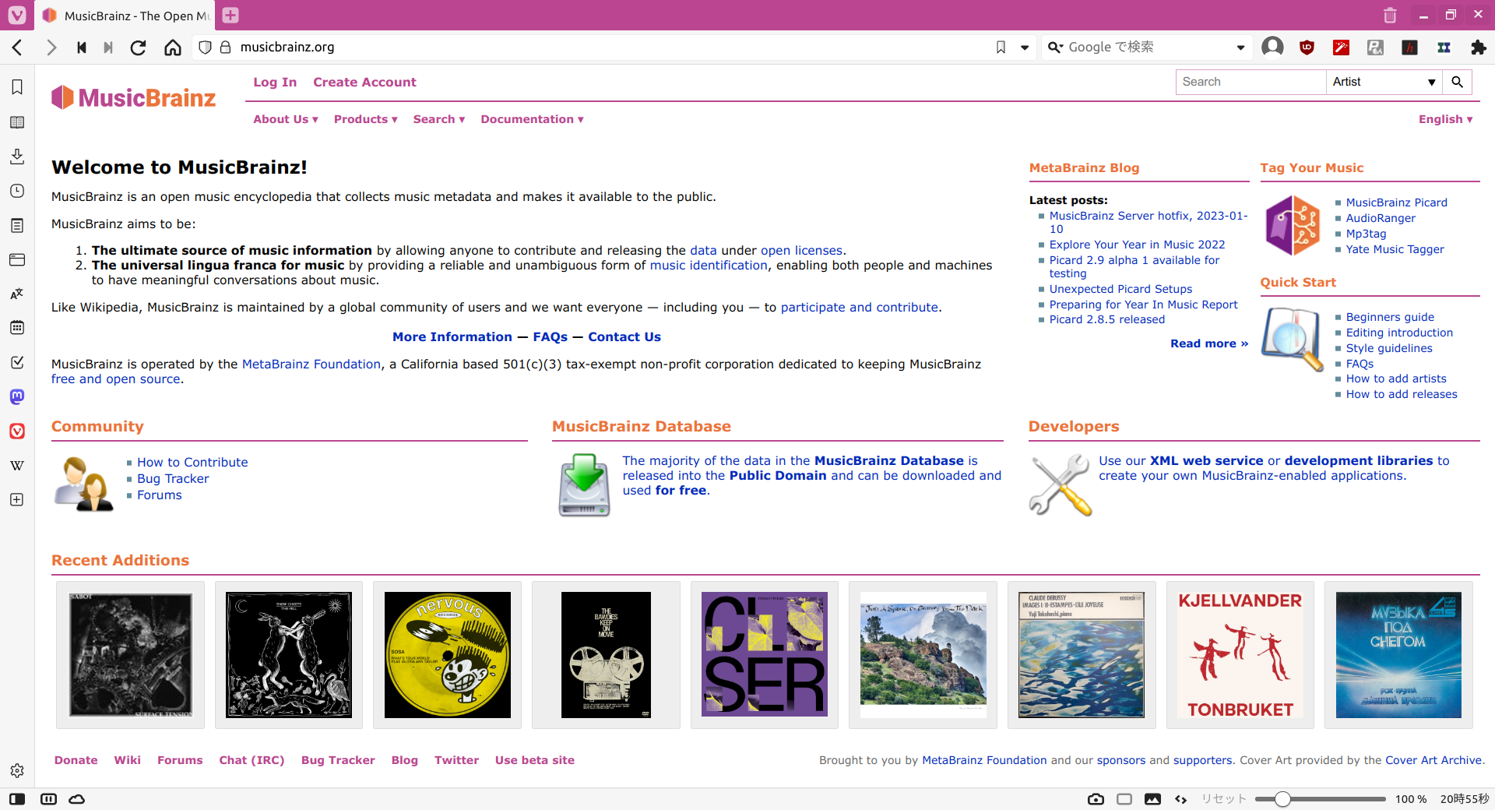This screenshot has height=810, width=1495.
Task: Open the Extensions puzzle icon
Action: click(x=1479, y=48)
